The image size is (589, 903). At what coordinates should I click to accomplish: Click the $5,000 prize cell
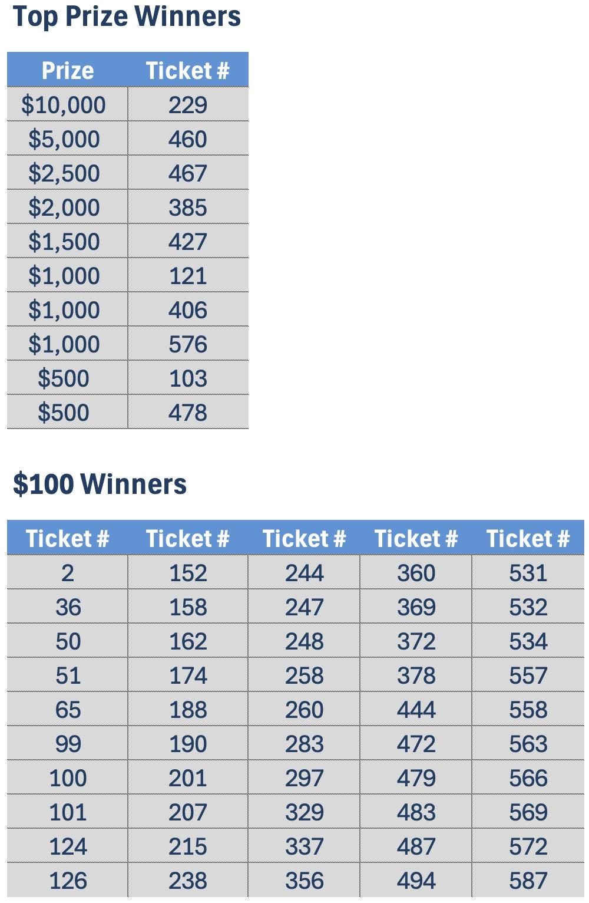[x=64, y=139]
